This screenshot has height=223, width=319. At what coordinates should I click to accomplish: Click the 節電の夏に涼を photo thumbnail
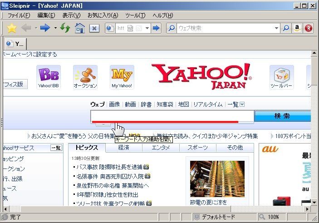[x=217, y=179]
